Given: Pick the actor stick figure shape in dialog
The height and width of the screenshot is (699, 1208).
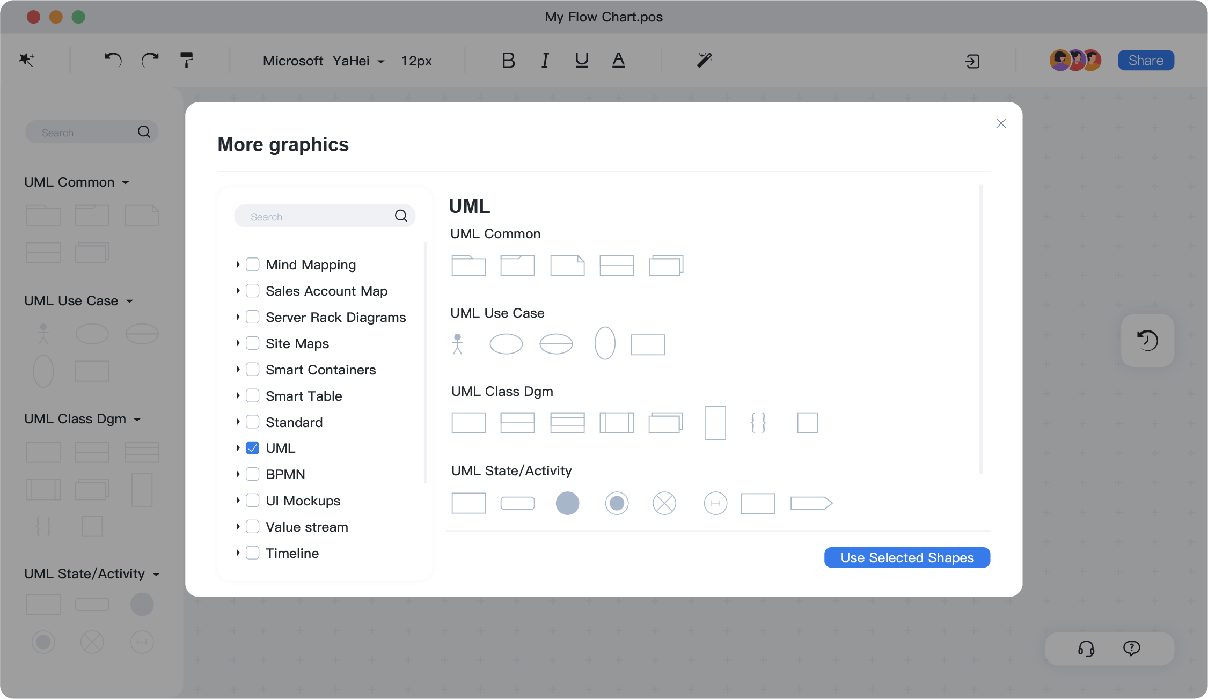Looking at the screenshot, I should pyautogui.click(x=457, y=344).
